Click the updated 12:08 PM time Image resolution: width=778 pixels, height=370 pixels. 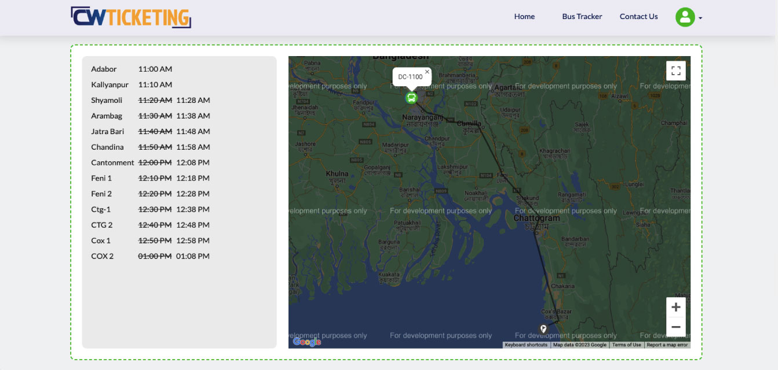(x=193, y=162)
